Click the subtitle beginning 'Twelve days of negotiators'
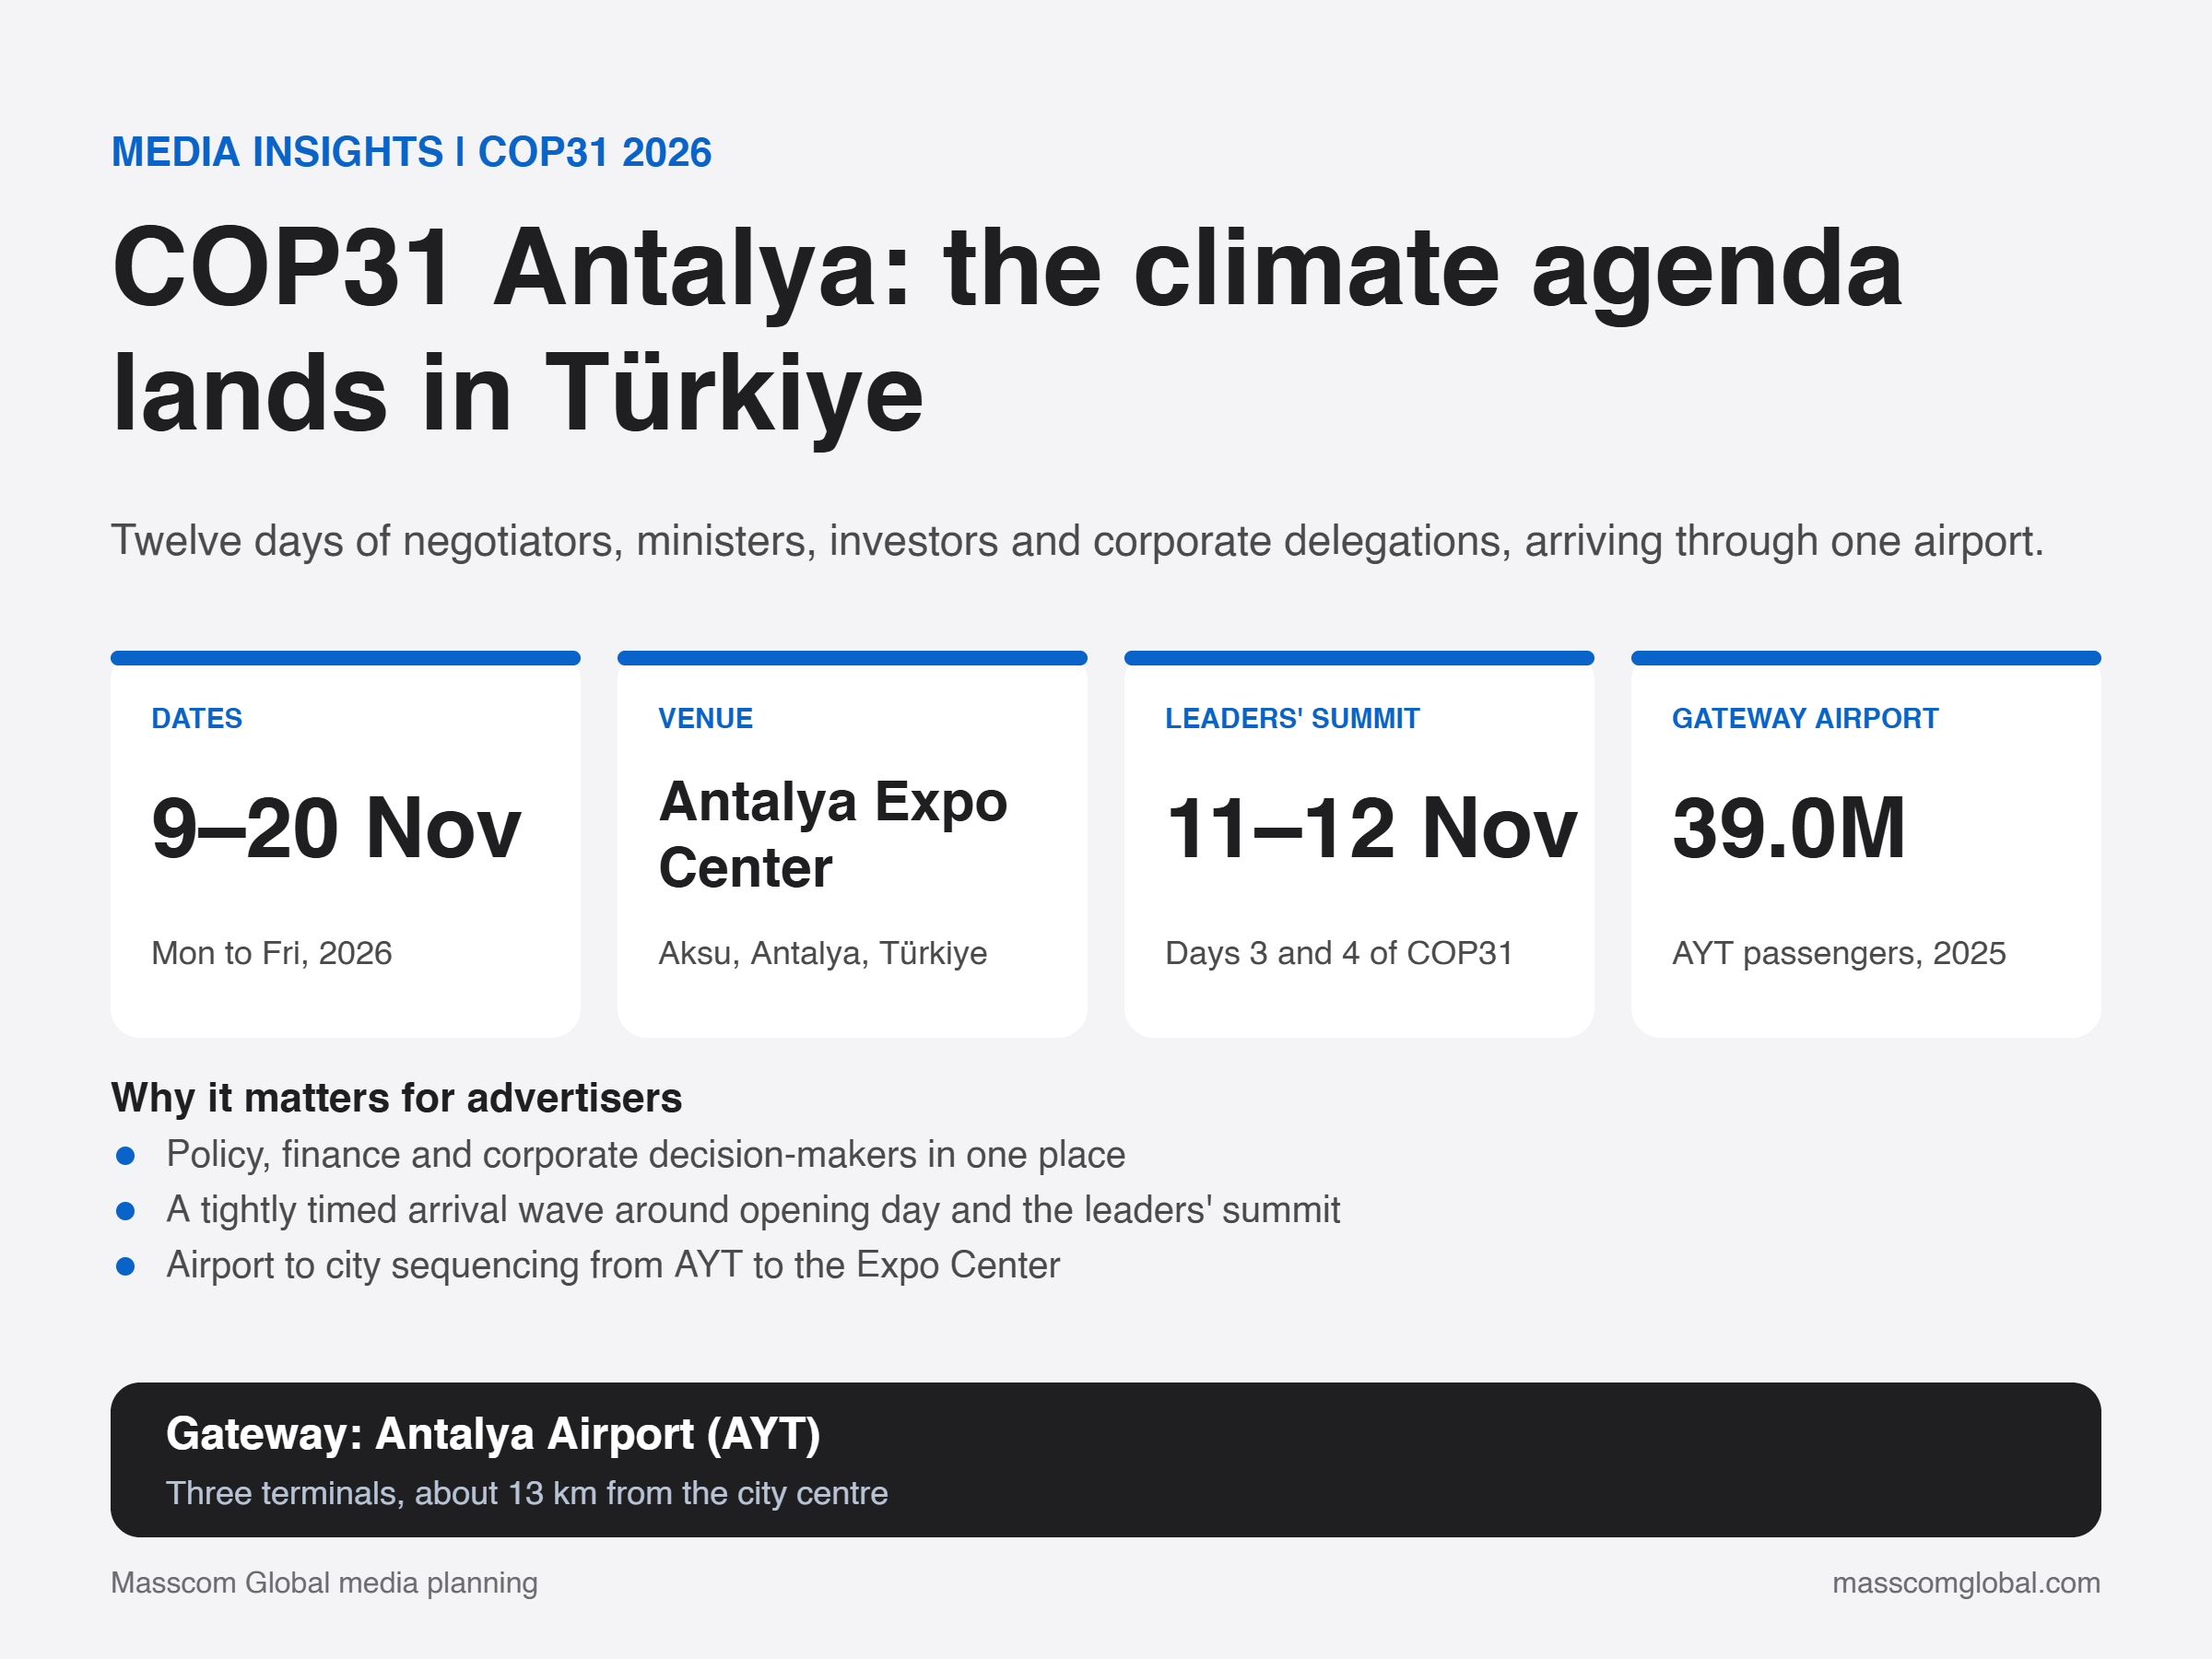Image resolution: width=2212 pixels, height=1659 pixels. pyautogui.click(x=1077, y=541)
